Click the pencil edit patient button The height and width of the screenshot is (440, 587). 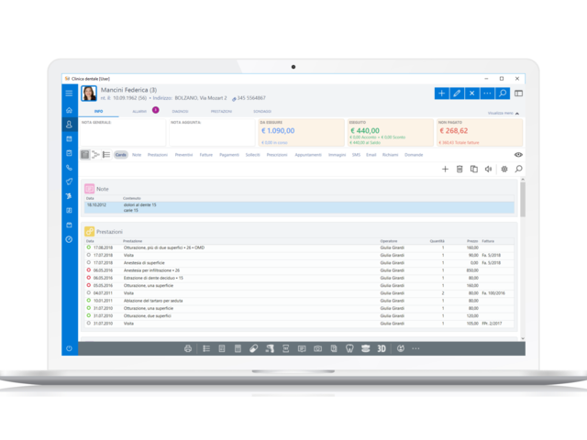(457, 93)
